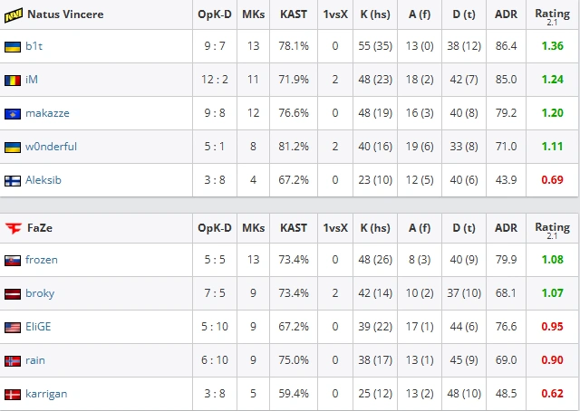Image resolution: width=580 pixels, height=411 pixels.
Task: Click the Denmark flag beside karrigan
Action: coord(13,395)
